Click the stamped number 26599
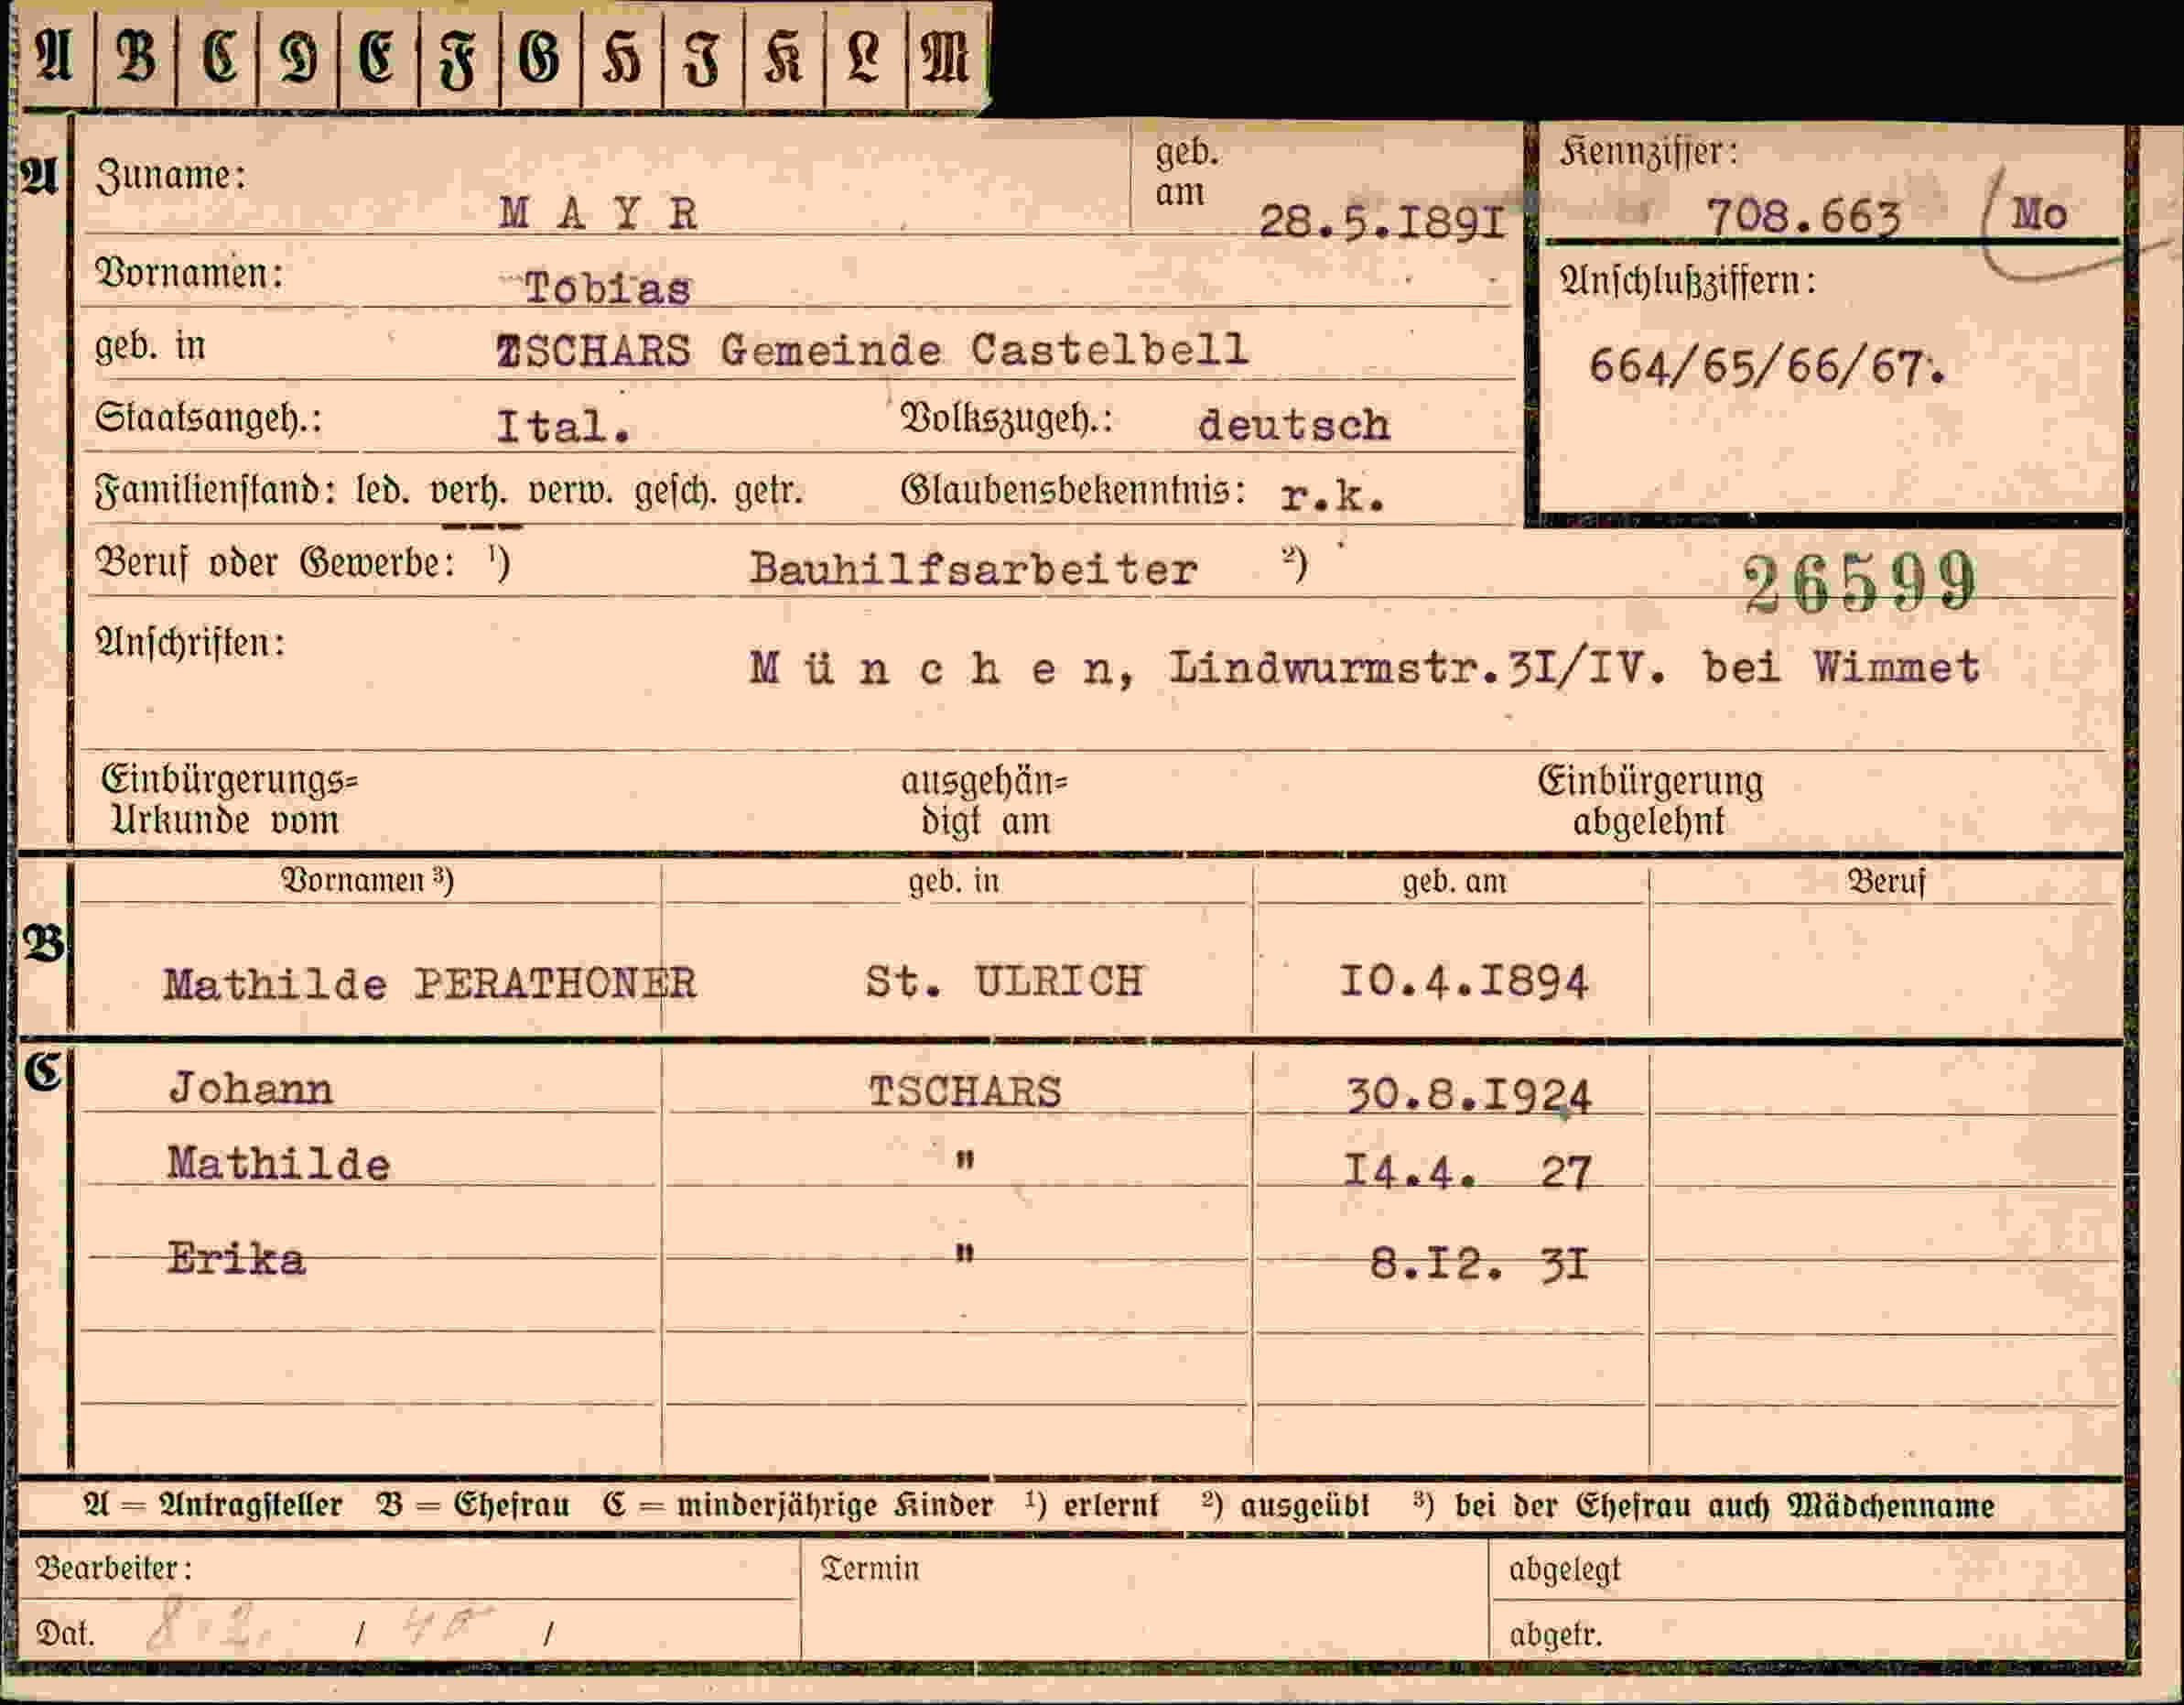The image size is (2184, 1705). 1860,581
